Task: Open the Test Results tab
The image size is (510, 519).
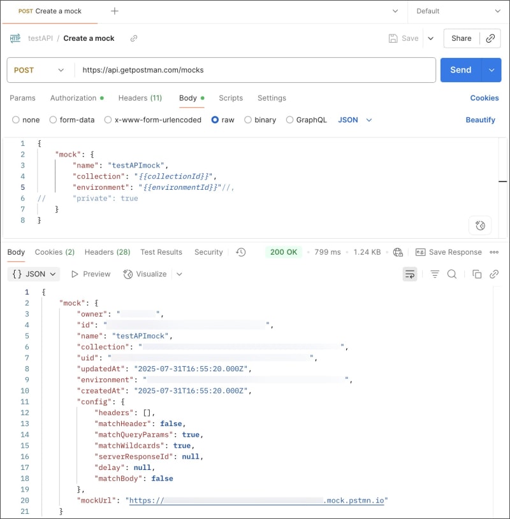Action: point(161,252)
